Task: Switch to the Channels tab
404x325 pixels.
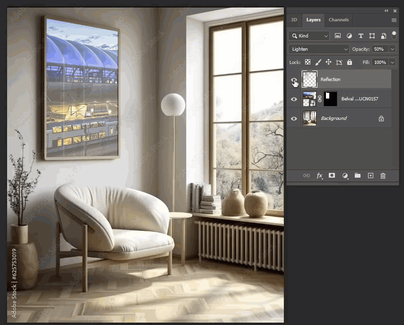Action: 339,20
